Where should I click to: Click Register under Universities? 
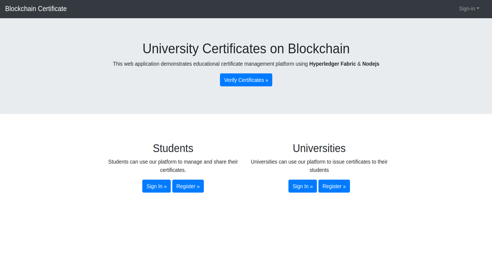pyautogui.click(x=334, y=186)
